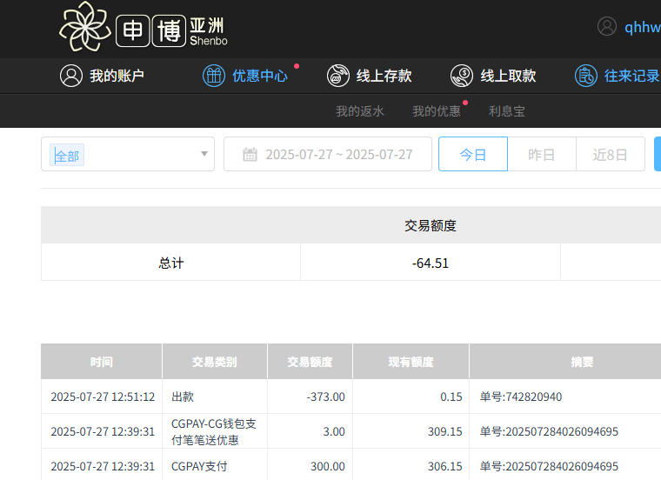Click the dropdown arrow beside 全部

click(x=204, y=155)
